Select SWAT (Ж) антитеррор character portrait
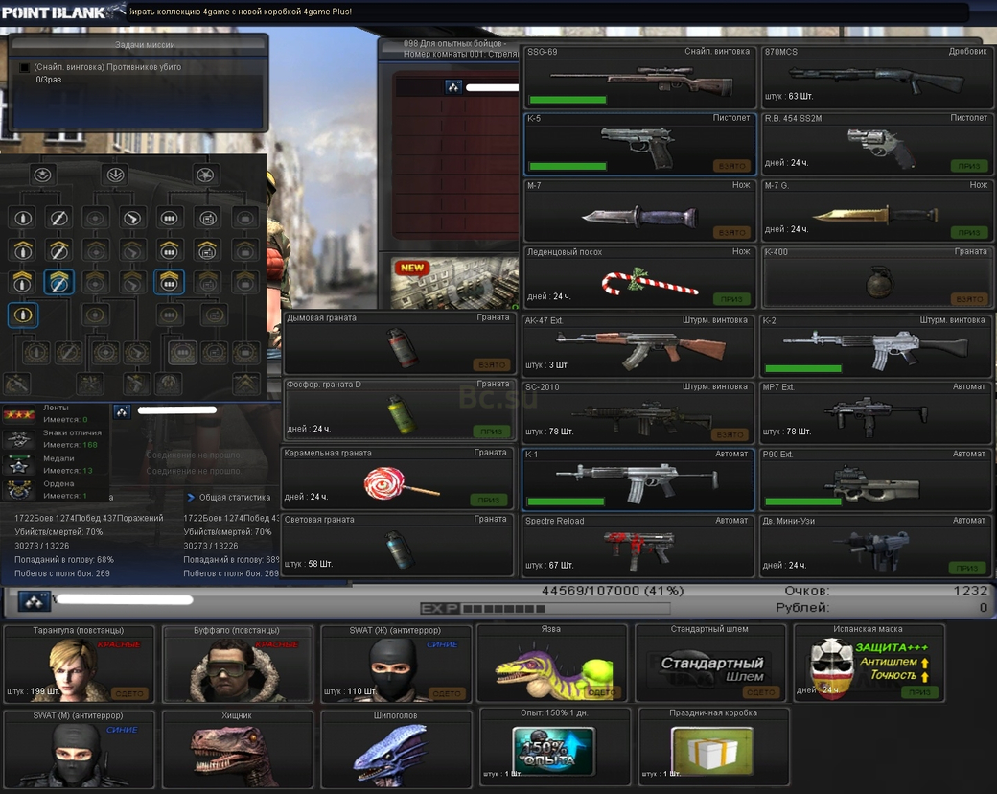The image size is (997, 794). [x=396, y=669]
